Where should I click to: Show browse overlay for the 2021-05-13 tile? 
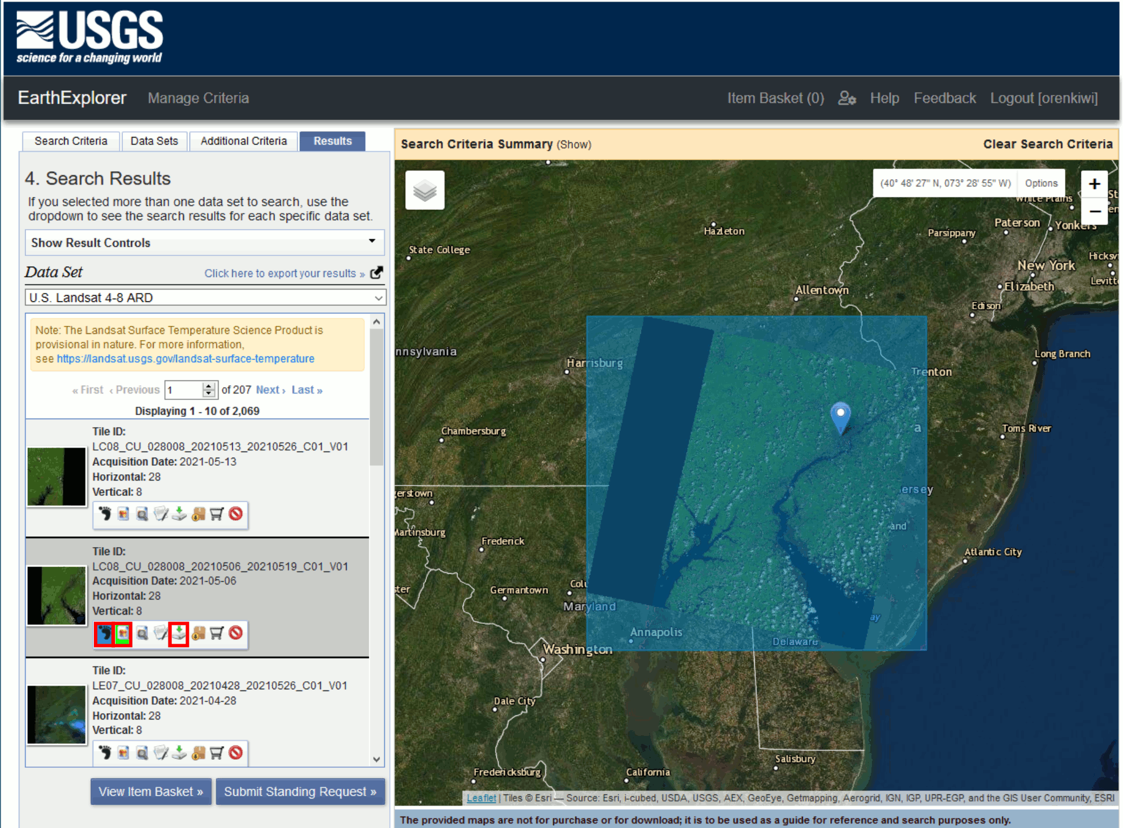[x=124, y=514]
